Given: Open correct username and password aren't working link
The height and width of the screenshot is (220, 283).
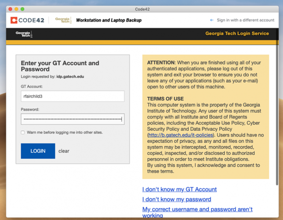Looking at the screenshot, I should [x=197, y=209].
